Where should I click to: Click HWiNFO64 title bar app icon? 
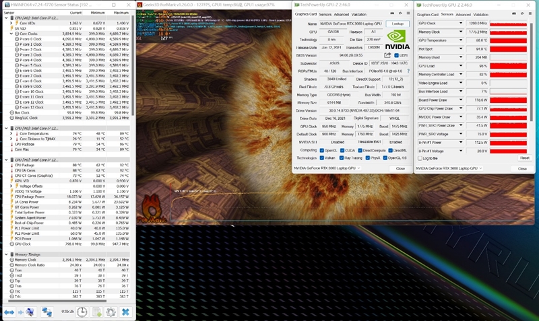click(x=7, y=5)
